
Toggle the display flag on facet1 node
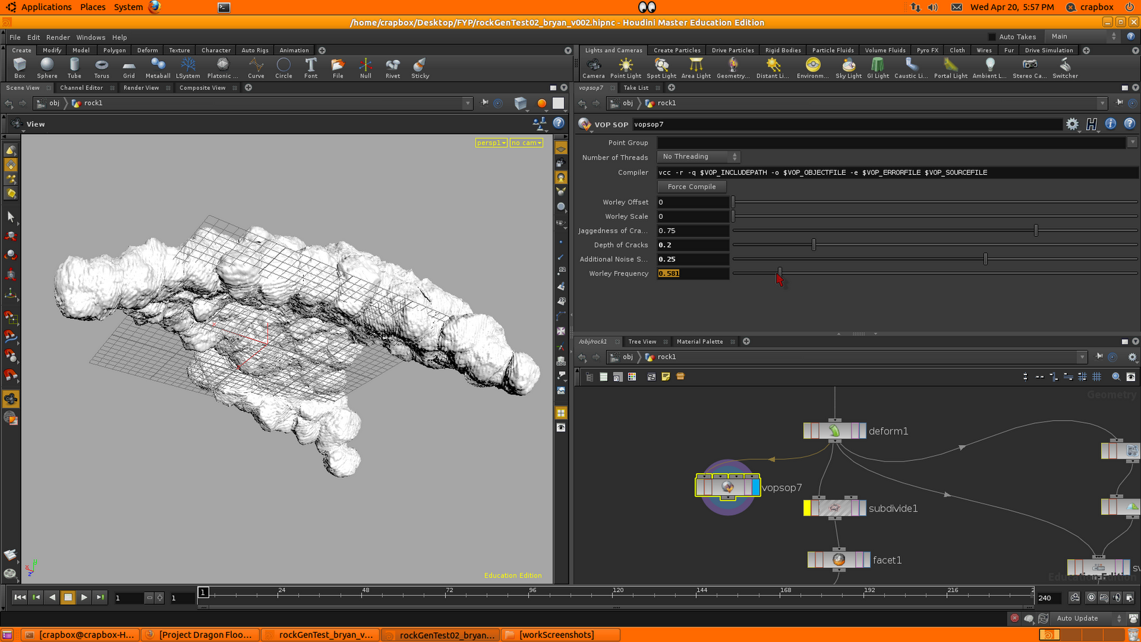point(866,560)
